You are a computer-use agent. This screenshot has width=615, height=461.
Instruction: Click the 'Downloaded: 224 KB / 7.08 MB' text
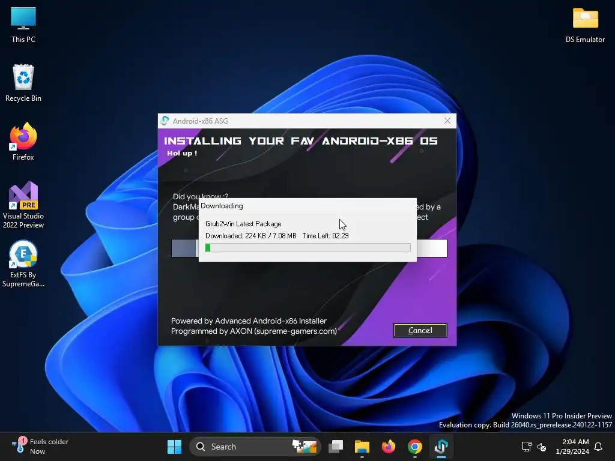coord(250,235)
